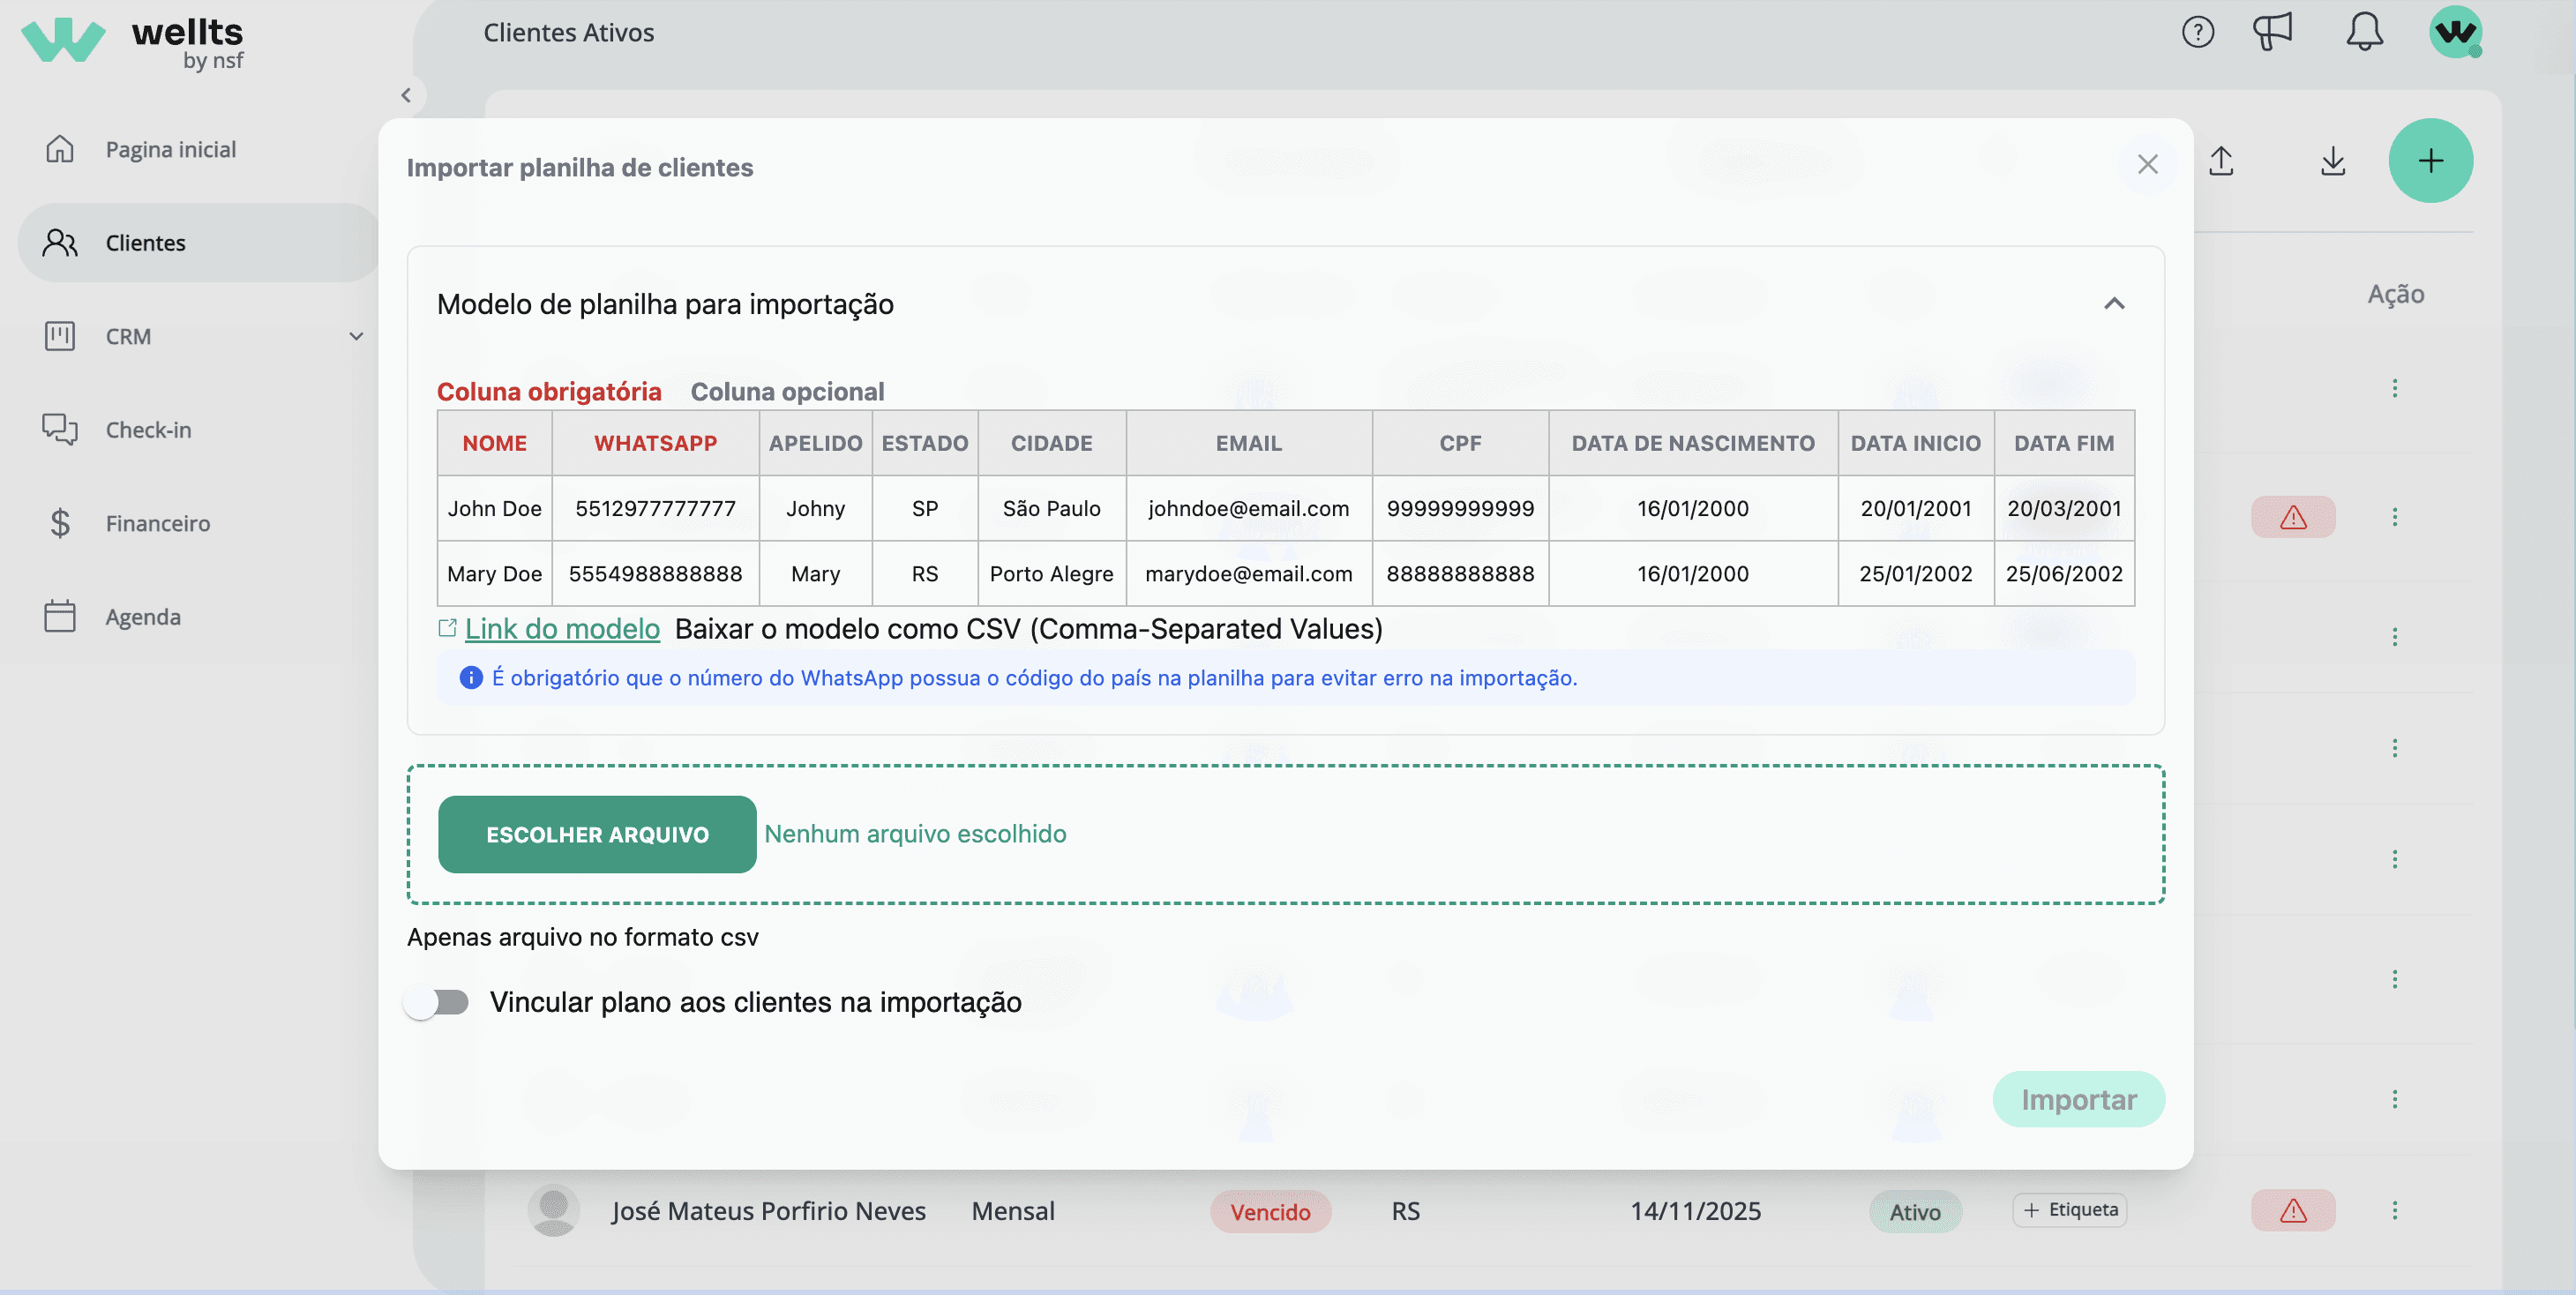Screen dimensions: 2576x1295
Task: Collapse the Modelo de planilha section
Action: 2114,304
